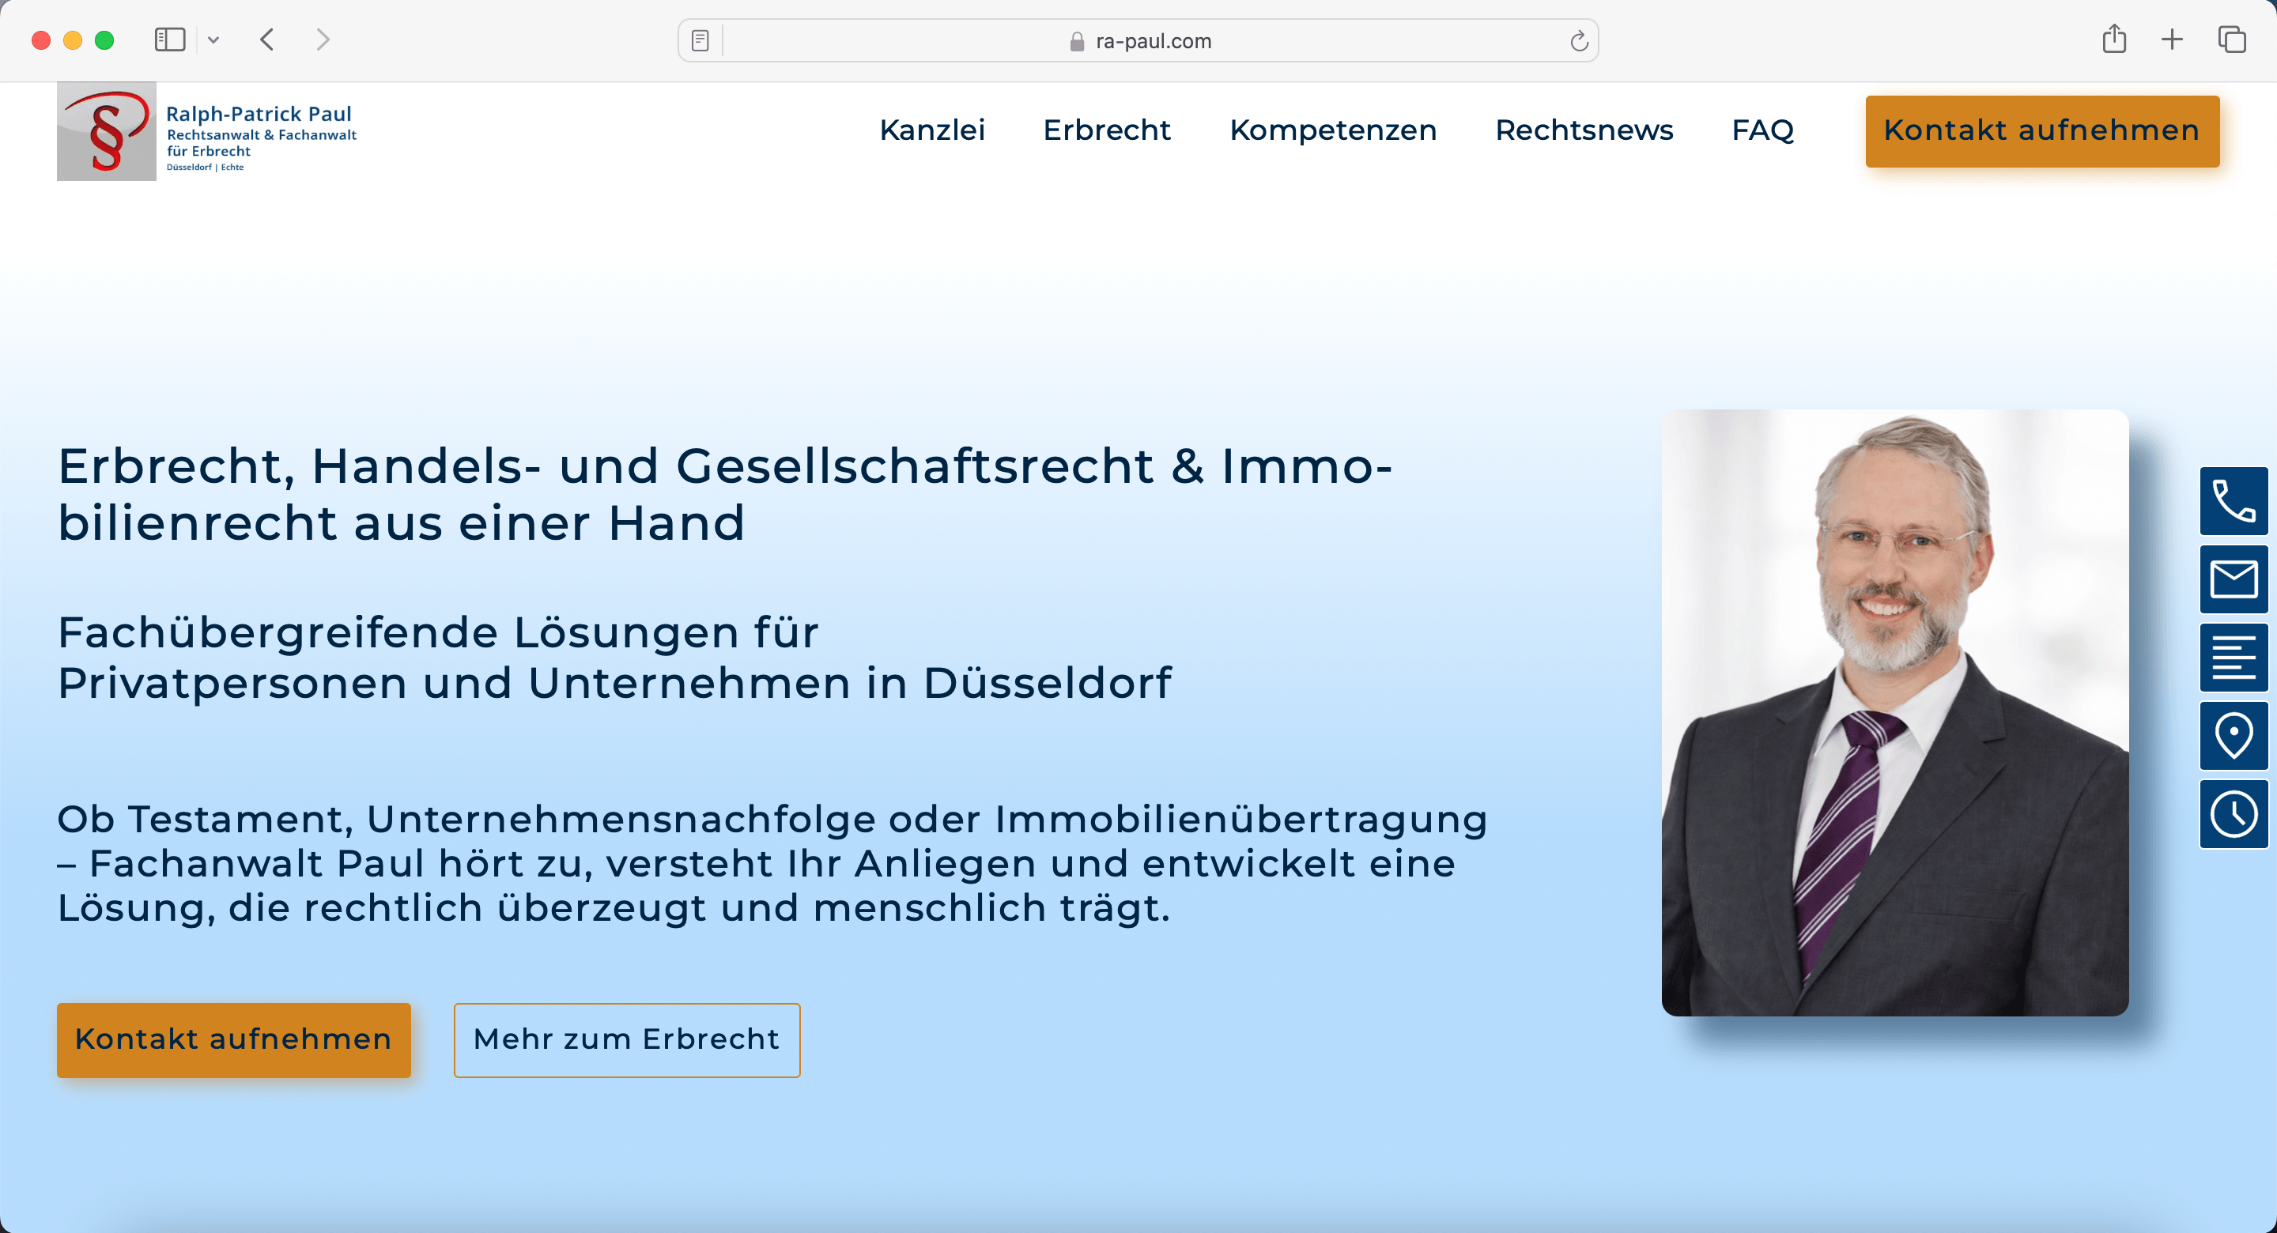Select the text lines side icon

[2234, 658]
